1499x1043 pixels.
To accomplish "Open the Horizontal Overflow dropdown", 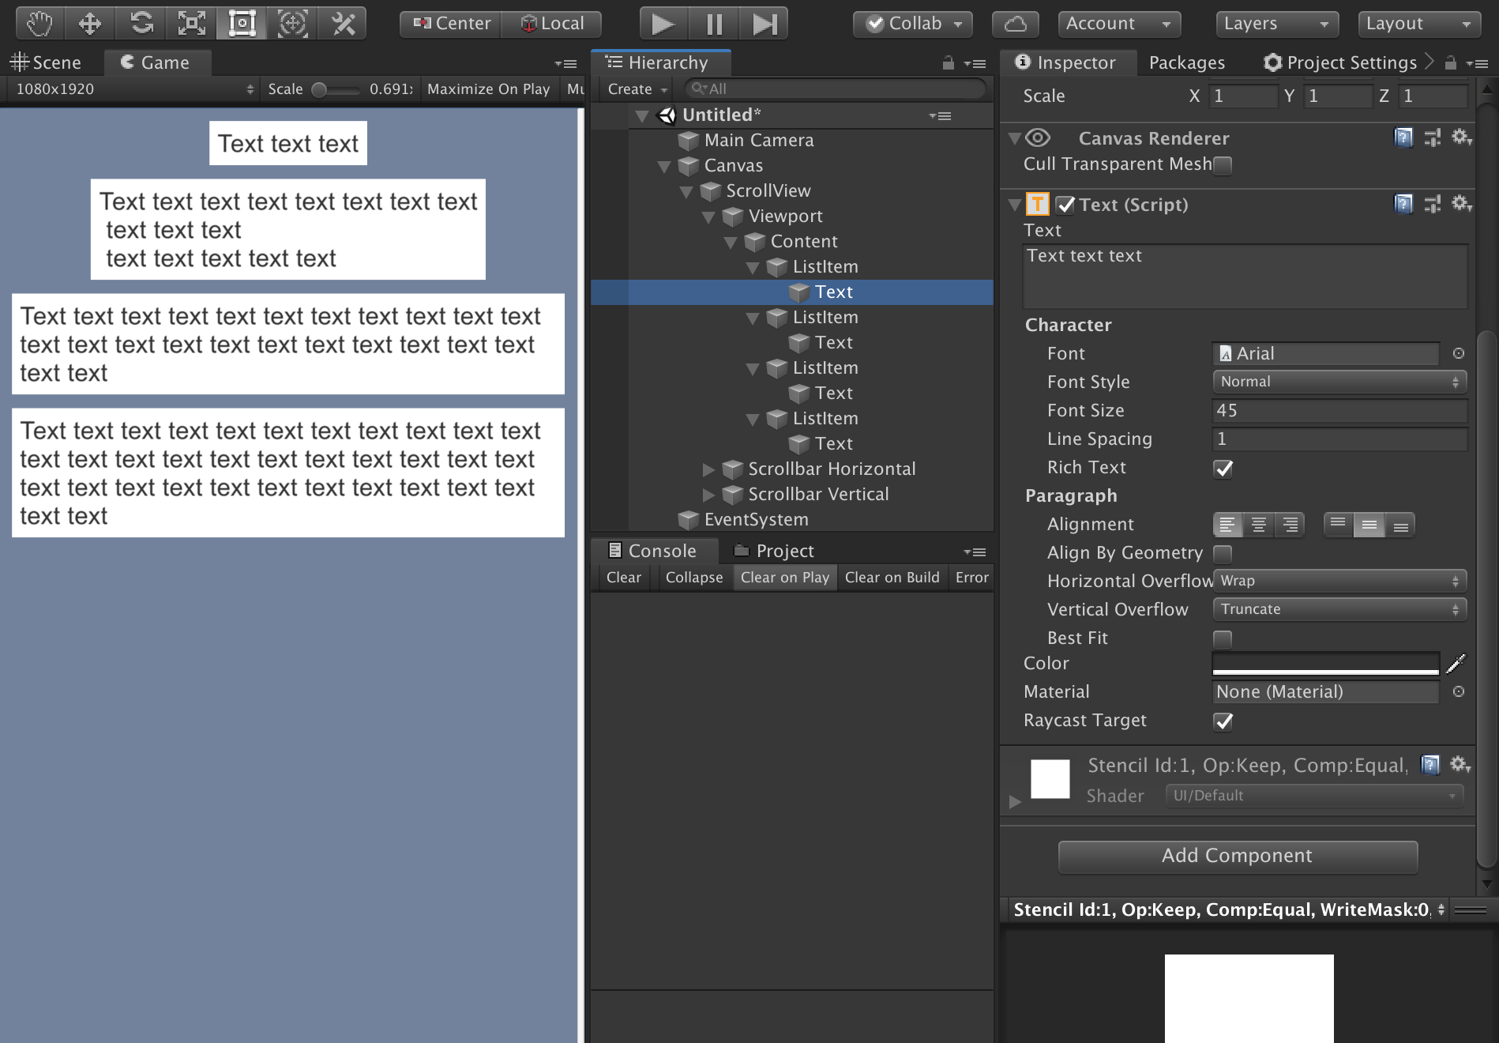I will [1339, 581].
